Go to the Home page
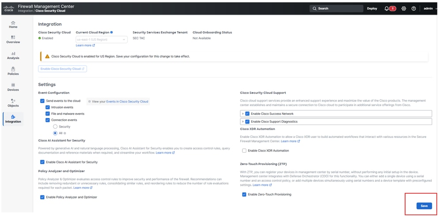The image size is (441, 217). pyautogui.click(x=13, y=25)
